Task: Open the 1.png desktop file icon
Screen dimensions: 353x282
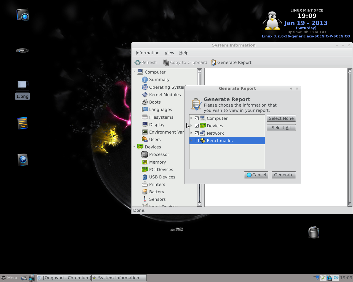Action: tap(23, 85)
